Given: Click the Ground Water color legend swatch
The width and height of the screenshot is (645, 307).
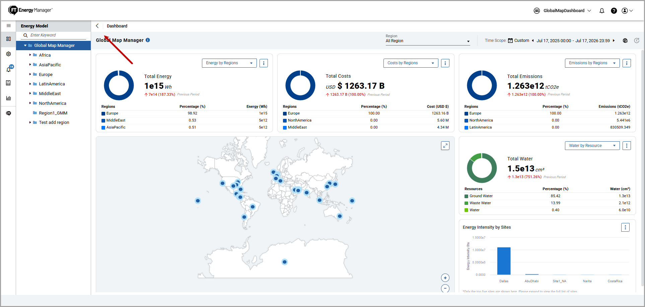Looking at the screenshot, I should tap(466, 196).
